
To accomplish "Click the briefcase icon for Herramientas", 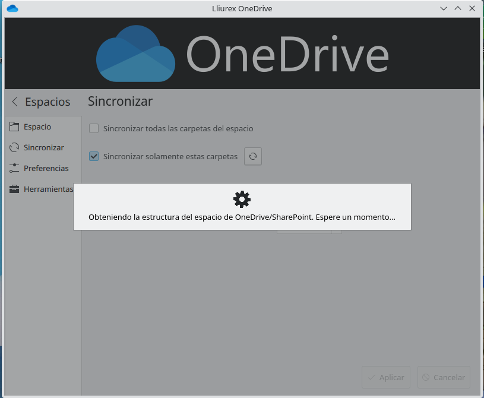I will click(14, 189).
